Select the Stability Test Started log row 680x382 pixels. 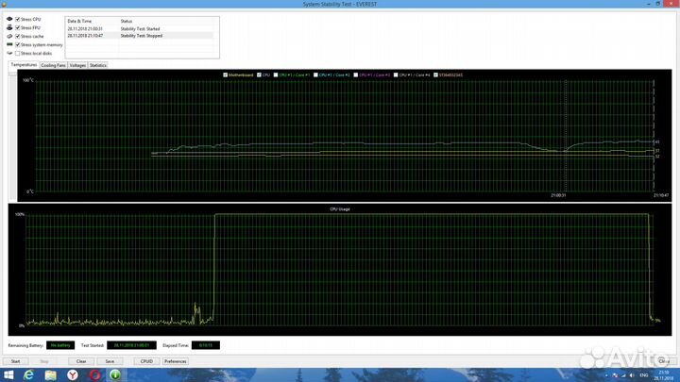click(140, 28)
